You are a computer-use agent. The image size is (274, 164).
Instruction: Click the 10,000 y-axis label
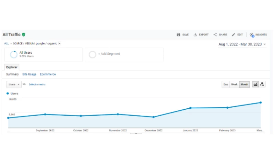pyautogui.click(x=13, y=99)
